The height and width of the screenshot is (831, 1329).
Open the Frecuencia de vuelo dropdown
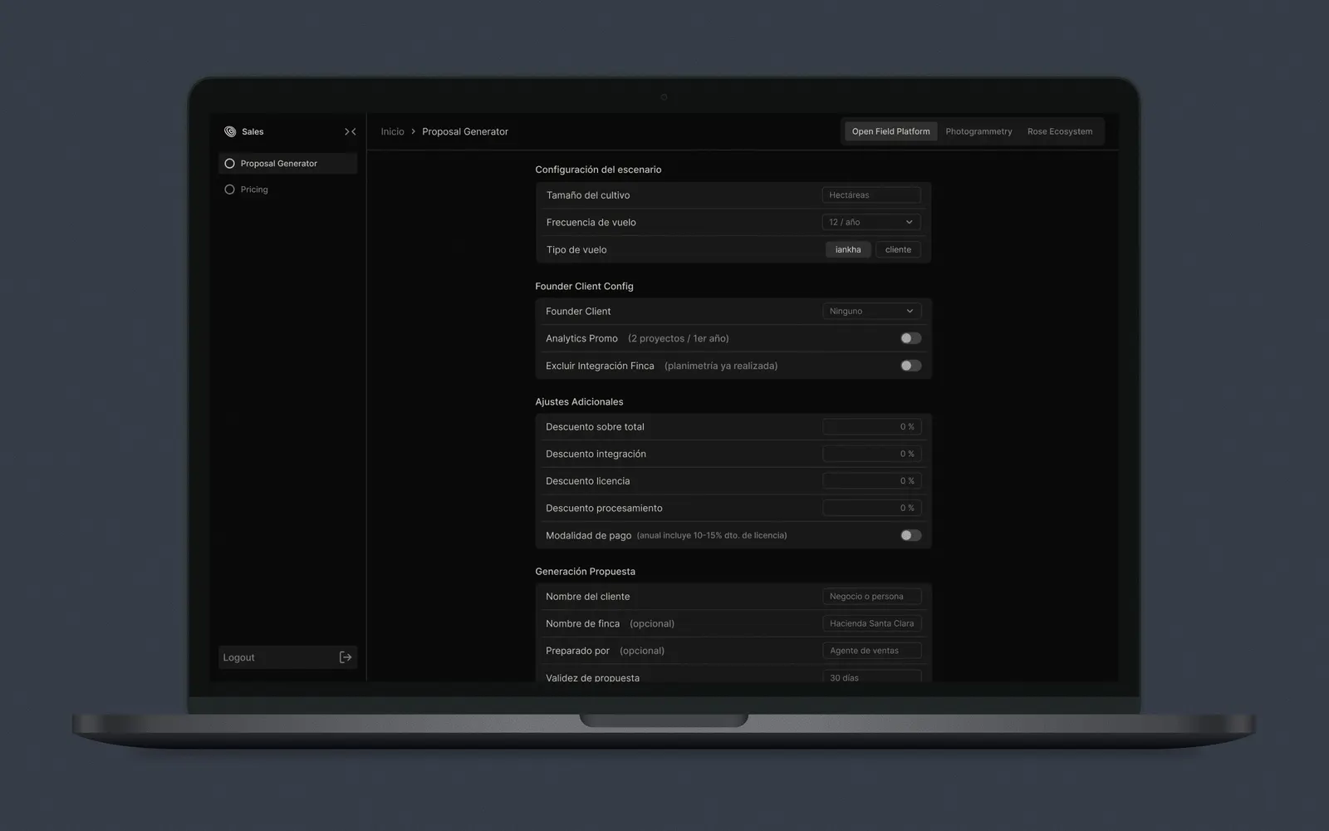[871, 222]
